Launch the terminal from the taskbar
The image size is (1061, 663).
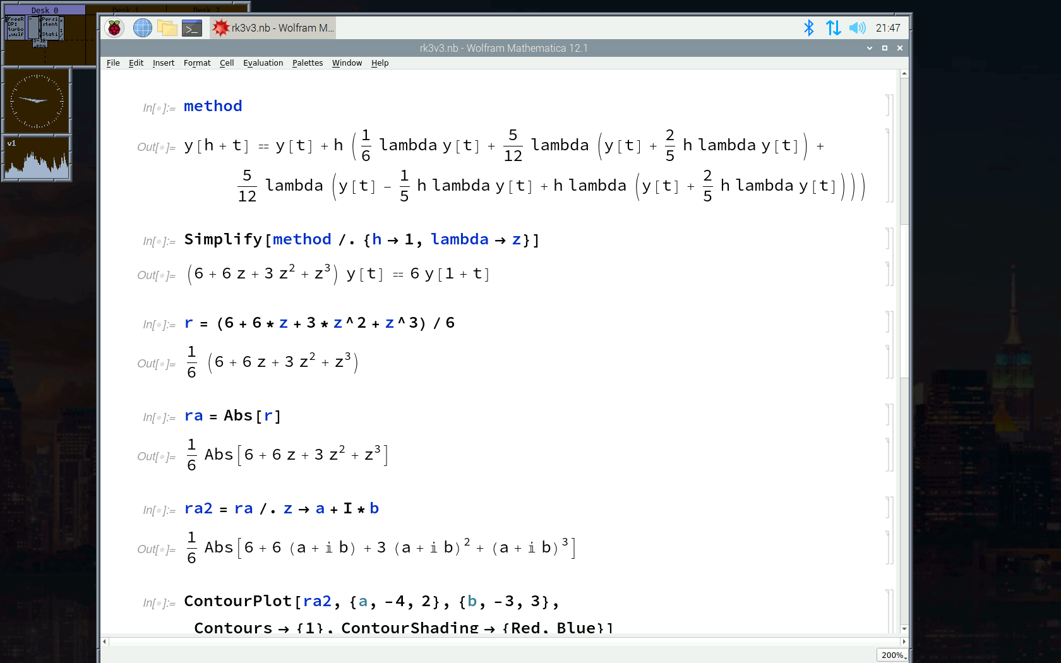[192, 28]
